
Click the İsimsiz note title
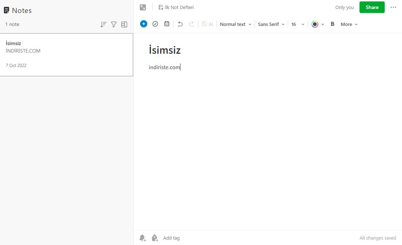point(165,49)
